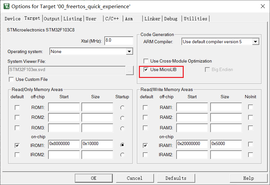Click the ROM1 Start field
This screenshot has height=185, width=270.
pyautogui.click(x=64, y=107)
